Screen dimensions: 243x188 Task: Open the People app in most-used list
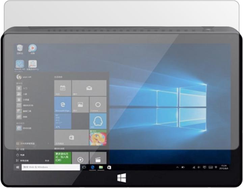(22, 94)
